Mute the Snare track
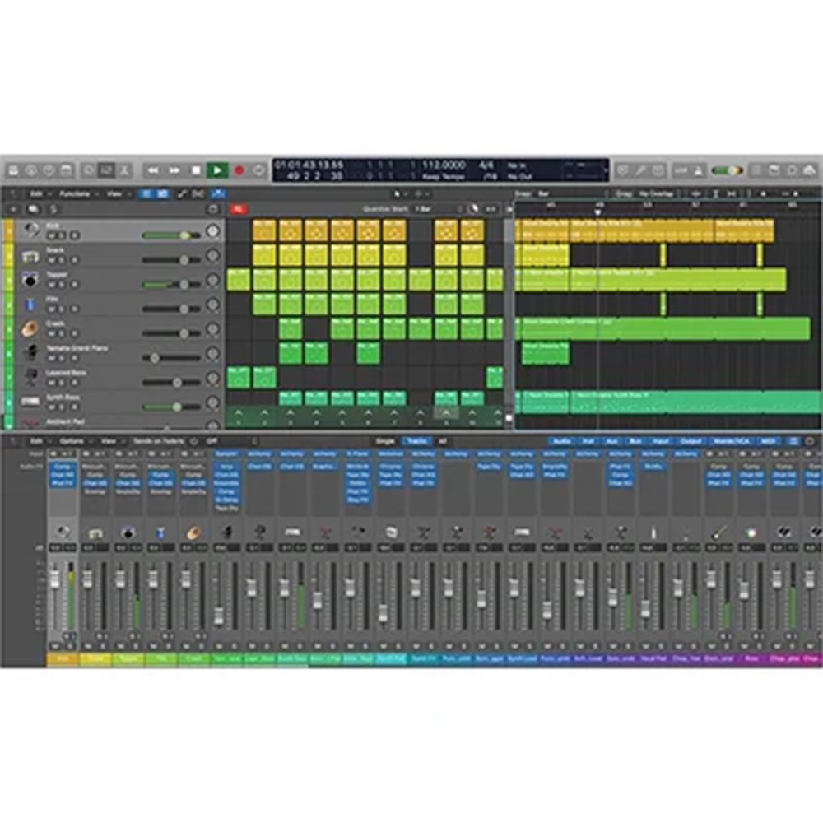 [51, 260]
